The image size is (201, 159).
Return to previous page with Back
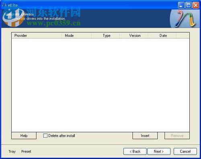pos(135,151)
